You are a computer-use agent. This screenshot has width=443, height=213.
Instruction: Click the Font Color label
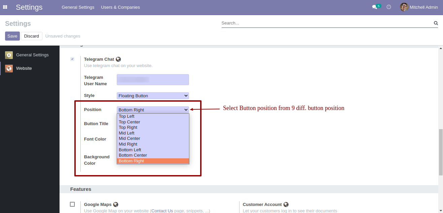click(x=95, y=139)
